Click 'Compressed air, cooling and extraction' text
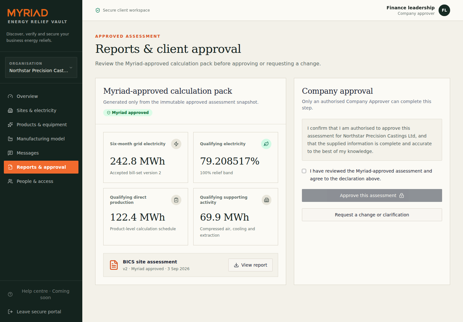This screenshot has height=322, width=463. [227, 232]
